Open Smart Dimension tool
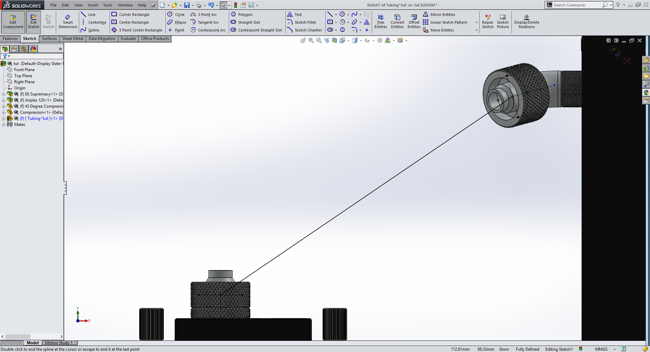Viewport: 650px width, 352px height. pos(68,21)
